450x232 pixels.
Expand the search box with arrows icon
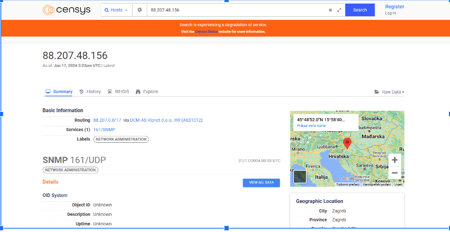pyautogui.click(x=339, y=10)
